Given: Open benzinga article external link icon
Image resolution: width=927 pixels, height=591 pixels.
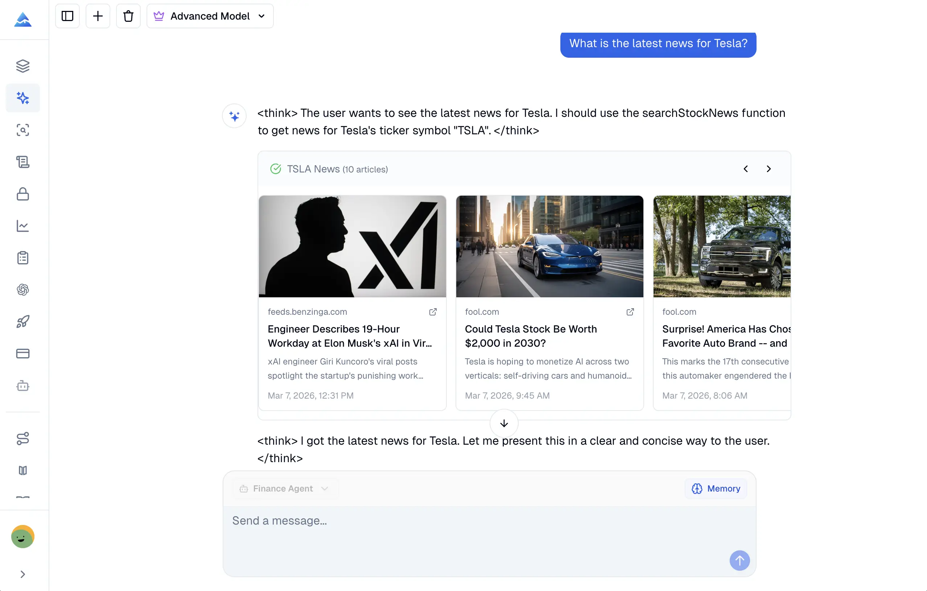Looking at the screenshot, I should click(433, 312).
